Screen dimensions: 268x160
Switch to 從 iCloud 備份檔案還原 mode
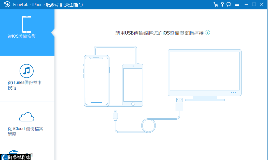26,124
